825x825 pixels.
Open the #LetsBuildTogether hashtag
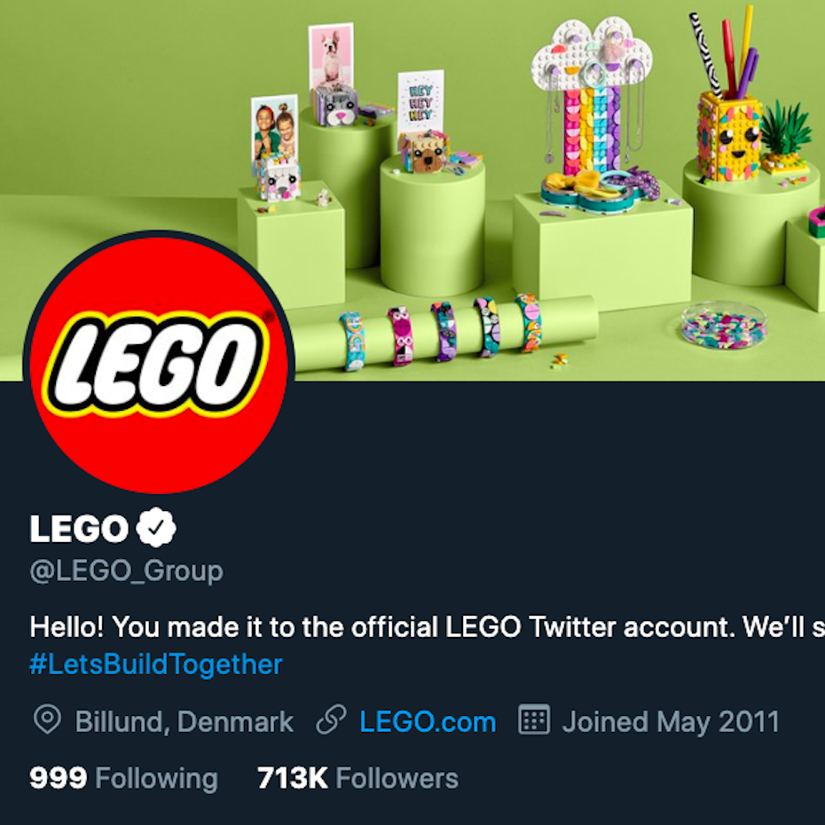click(156, 664)
